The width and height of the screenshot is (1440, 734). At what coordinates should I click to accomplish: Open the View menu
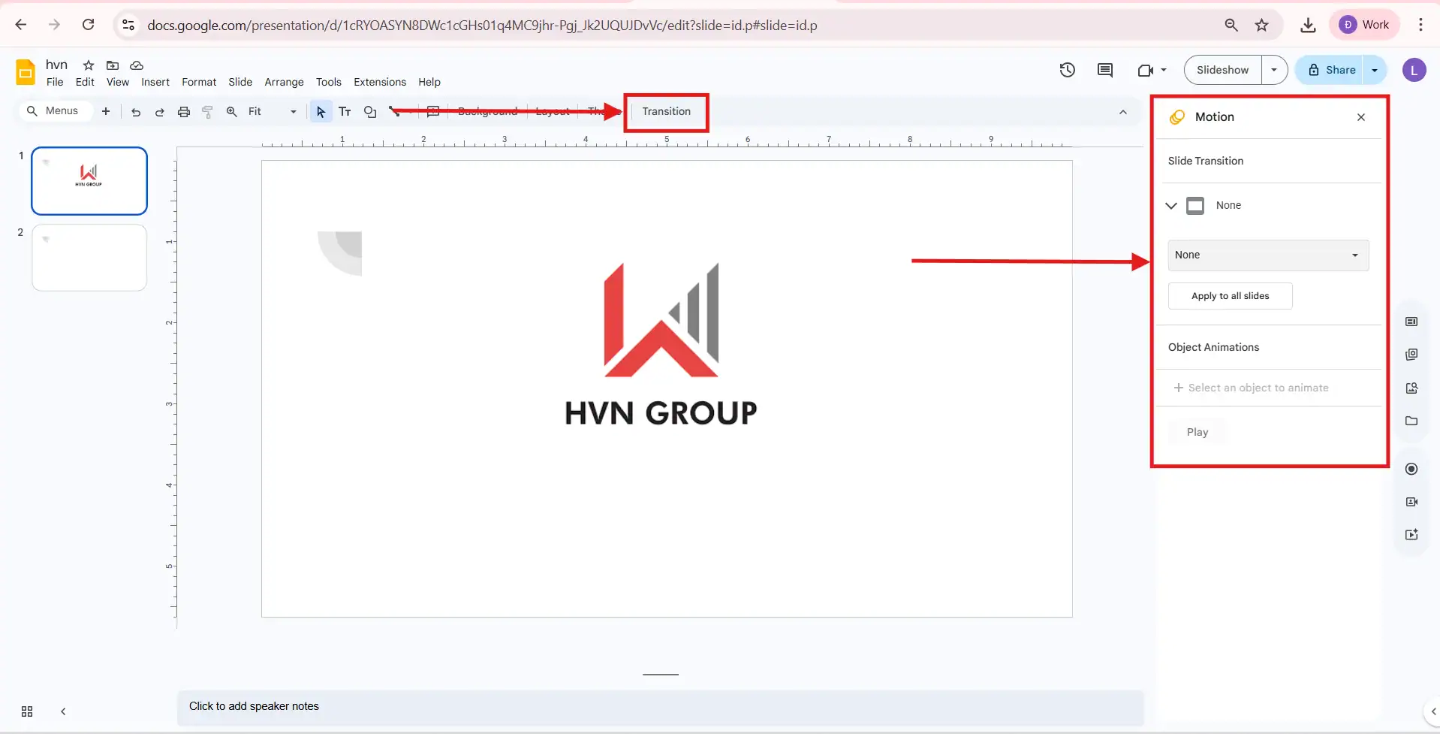[x=118, y=83]
